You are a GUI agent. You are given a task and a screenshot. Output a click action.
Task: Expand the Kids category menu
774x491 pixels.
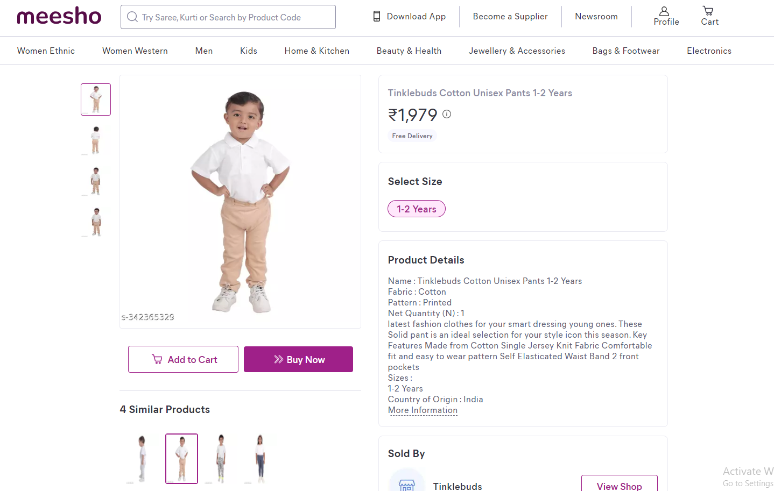click(x=249, y=51)
